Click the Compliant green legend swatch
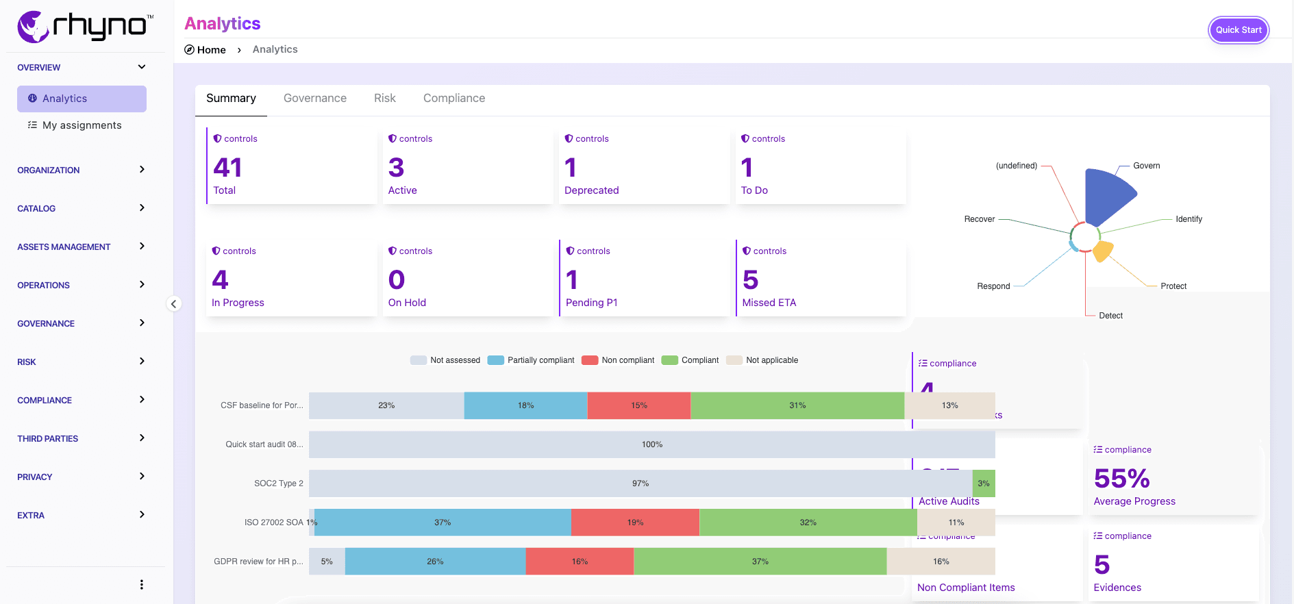Viewport: 1294px width, 604px height. pos(670,360)
